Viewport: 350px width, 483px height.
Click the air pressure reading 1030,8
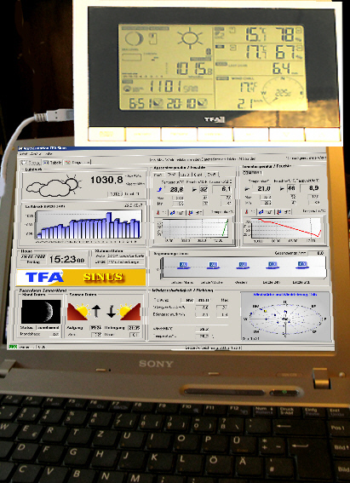click(106, 180)
